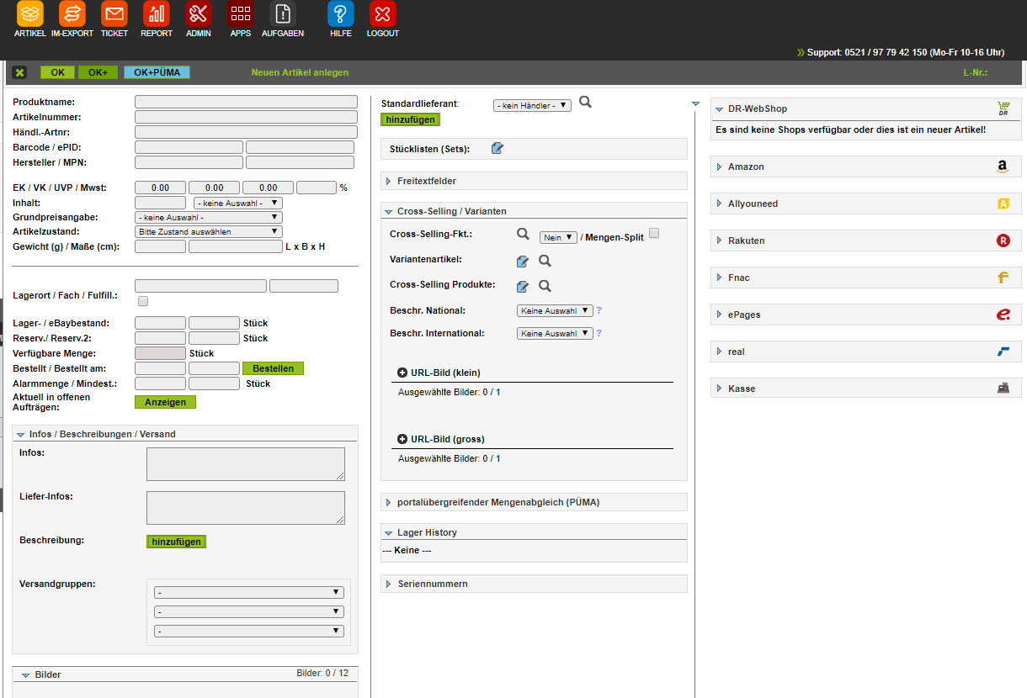The height and width of the screenshot is (698, 1027).
Task: Open the Beschr. National dropdown
Action: [556, 310]
